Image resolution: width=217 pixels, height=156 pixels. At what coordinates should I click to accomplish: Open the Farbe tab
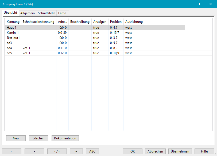coord(62,13)
